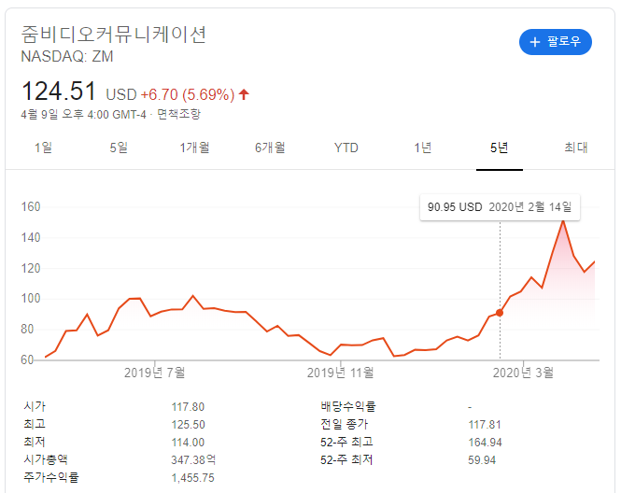The height and width of the screenshot is (493, 621).
Task: Click the red up arrow price indicator
Action: [244, 94]
